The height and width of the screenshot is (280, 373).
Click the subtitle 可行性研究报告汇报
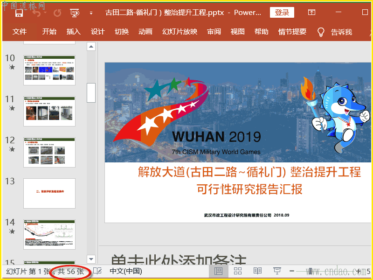pyautogui.click(x=249, y=189)
